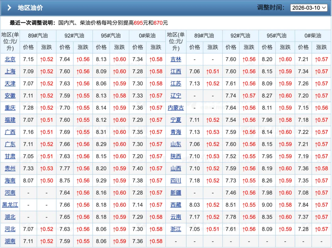Click 新疆 diesel price 7.08
The image size is (332, 248).
click(303, 193)
